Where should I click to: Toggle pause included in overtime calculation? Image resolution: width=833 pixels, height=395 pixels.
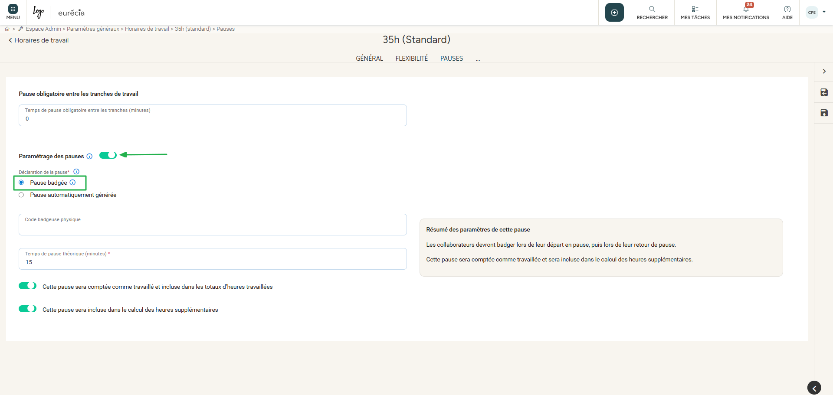point(27,309)
